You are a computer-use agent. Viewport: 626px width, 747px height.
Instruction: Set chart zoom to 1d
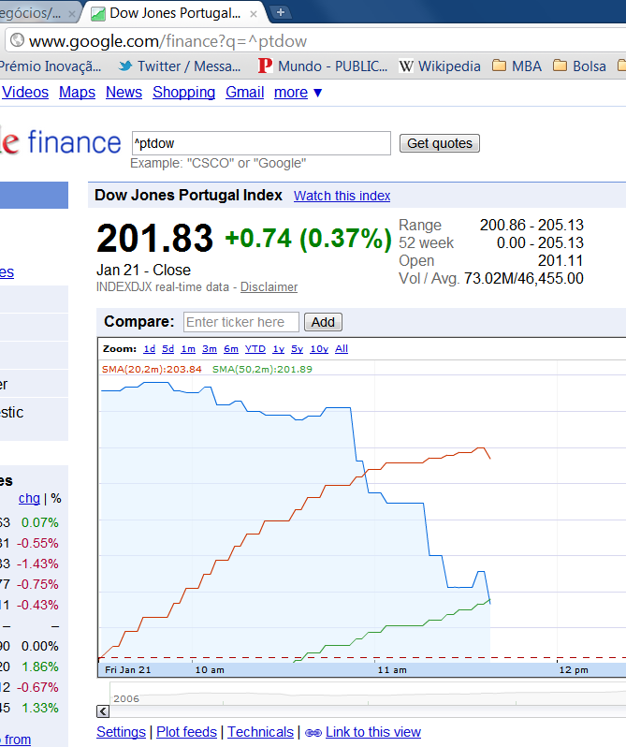150,349
